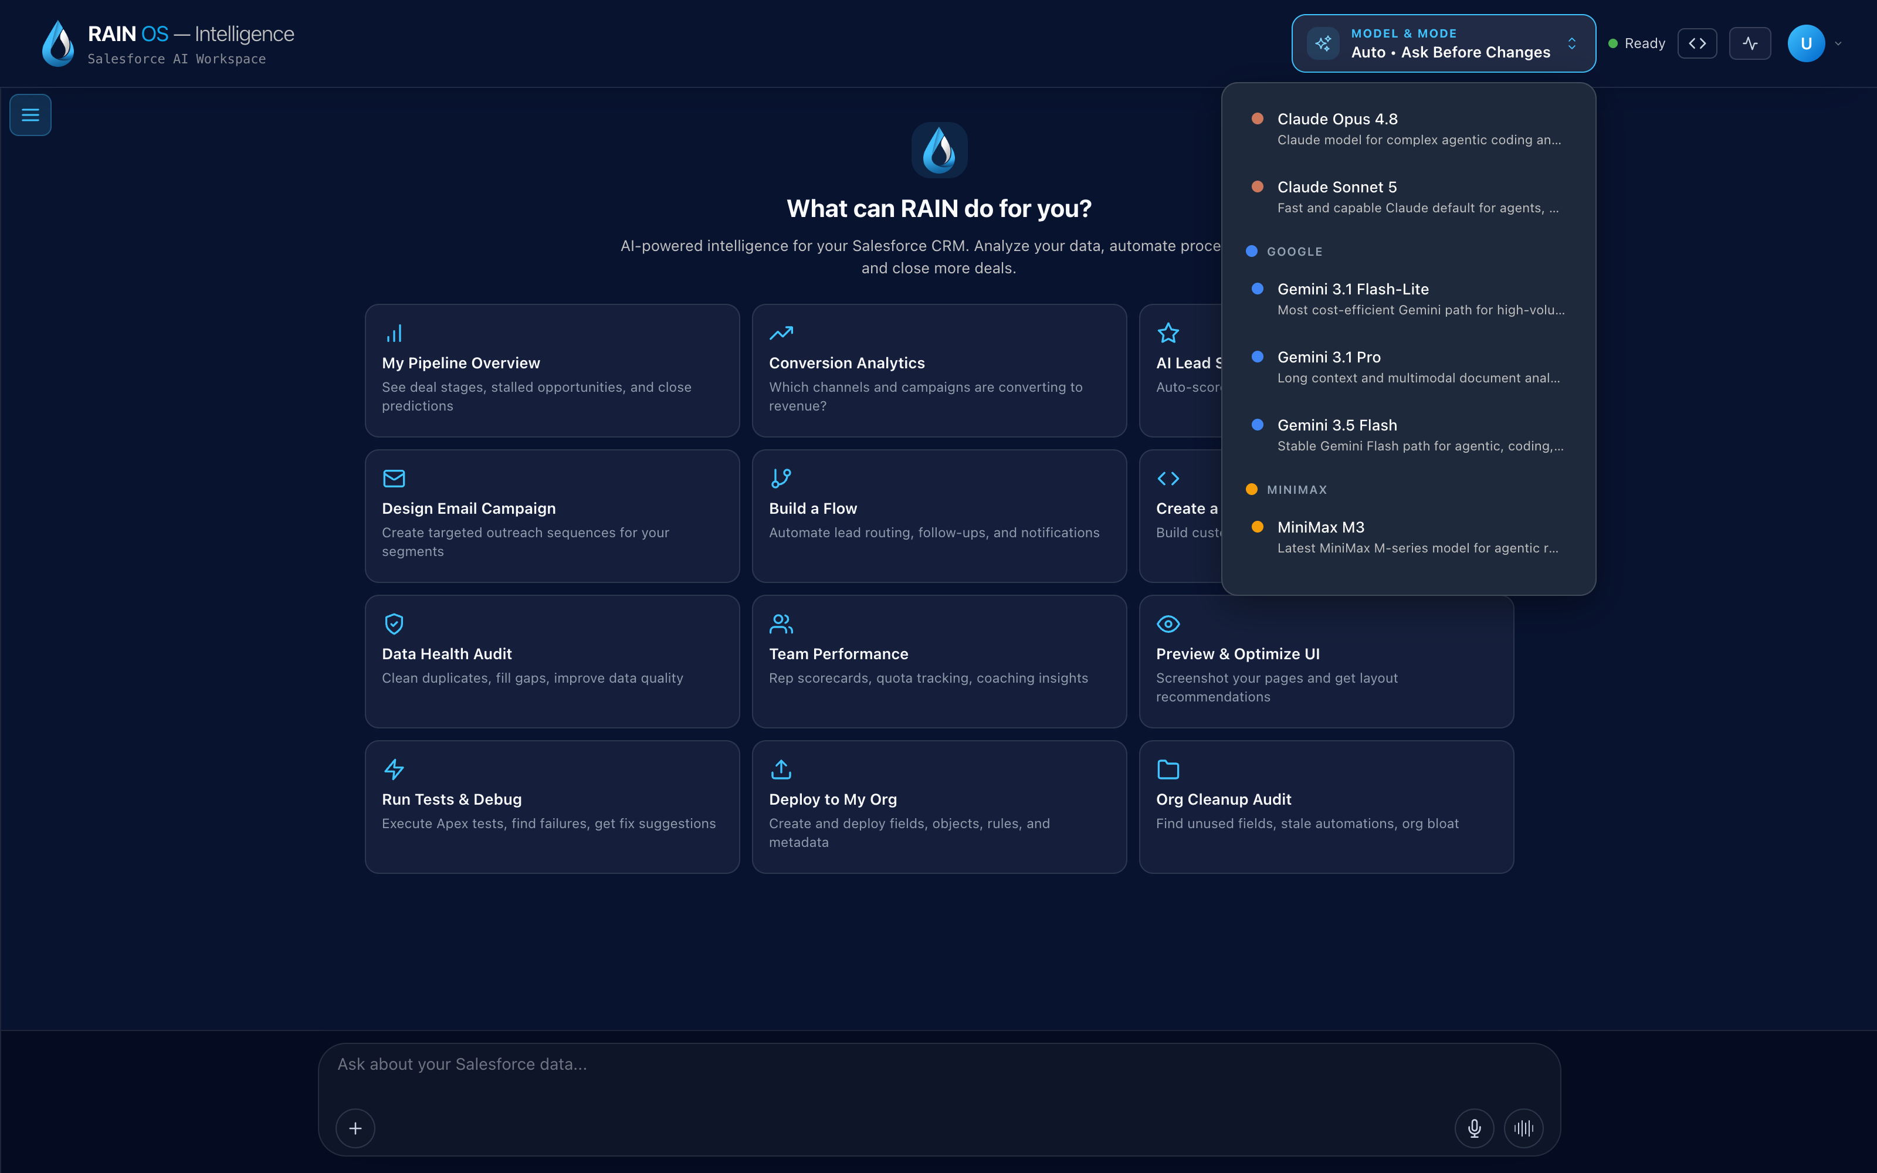
Task: Click the eye icon on Preview & Optimize UI
Action: [1168, 623]
